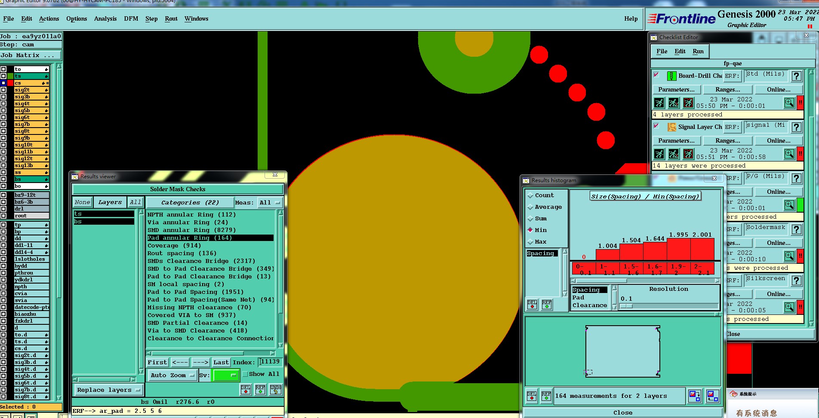Click Signal Layer check orange icon
The image size is (819, 418).
(x=671, y=127)
